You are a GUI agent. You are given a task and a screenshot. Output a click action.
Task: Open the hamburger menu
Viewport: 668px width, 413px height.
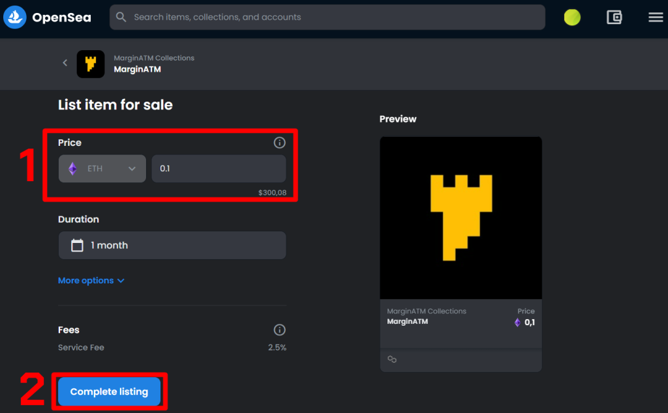(656, 18)
